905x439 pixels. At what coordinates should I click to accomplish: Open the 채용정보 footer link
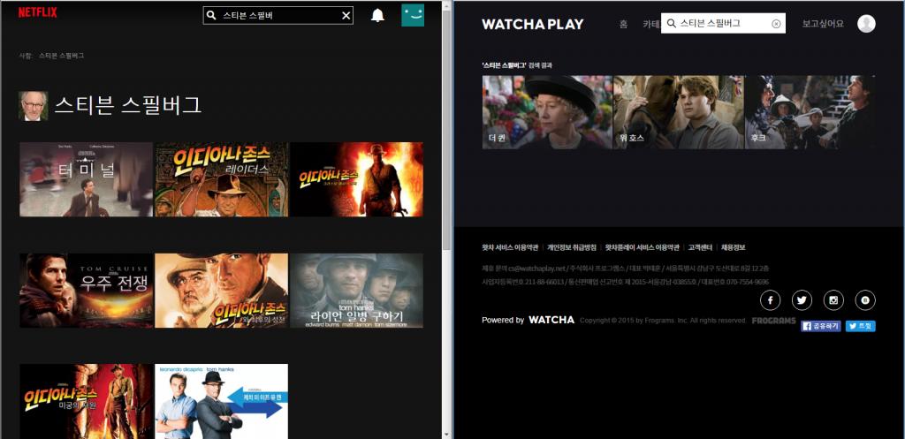coord(733,247)
